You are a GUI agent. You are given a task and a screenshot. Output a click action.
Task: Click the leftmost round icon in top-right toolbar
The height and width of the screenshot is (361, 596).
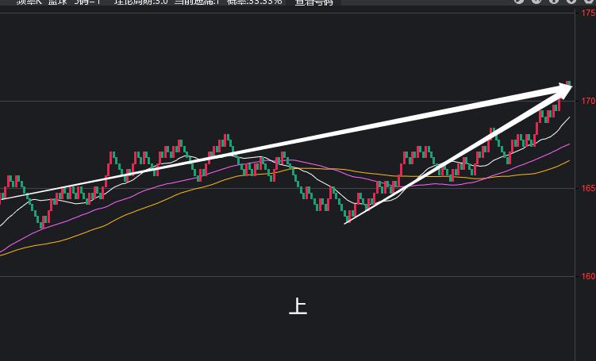[x=519, y=2]
